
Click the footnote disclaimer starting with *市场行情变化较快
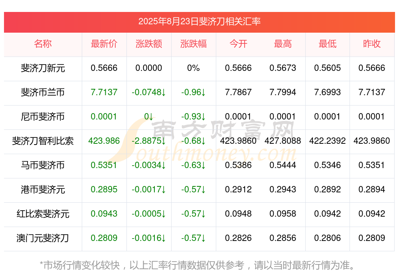pos(197,265)
